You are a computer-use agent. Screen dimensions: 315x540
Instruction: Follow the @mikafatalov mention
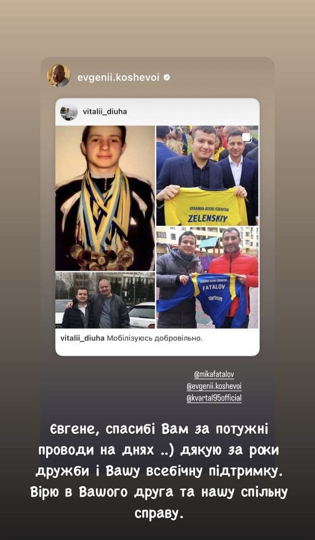click(x=214, y=375)
